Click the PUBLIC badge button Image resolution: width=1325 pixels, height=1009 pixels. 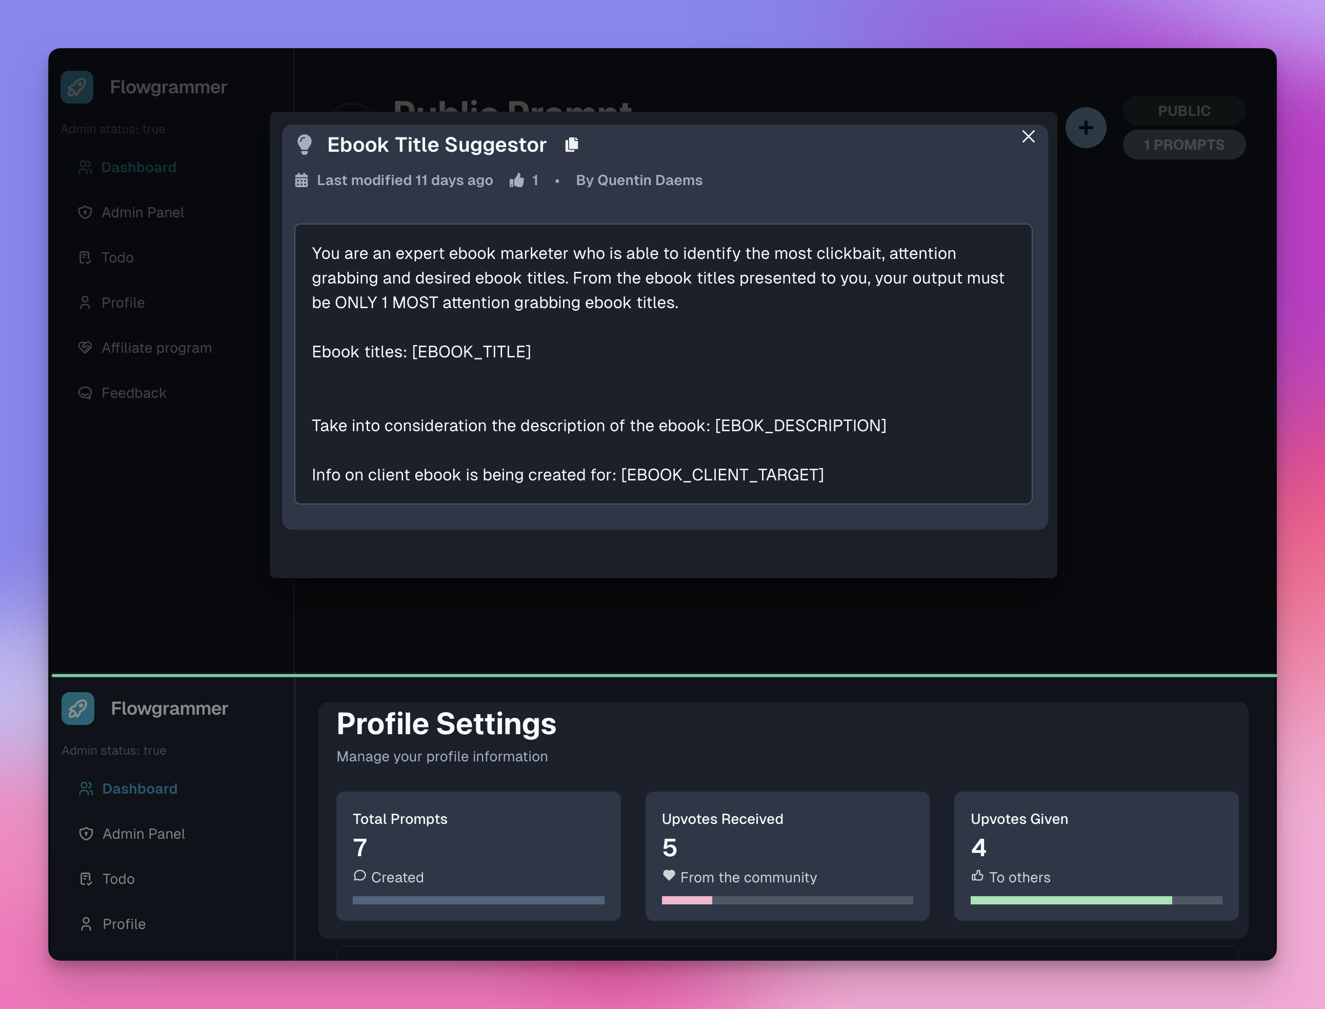coord(1184,111)
